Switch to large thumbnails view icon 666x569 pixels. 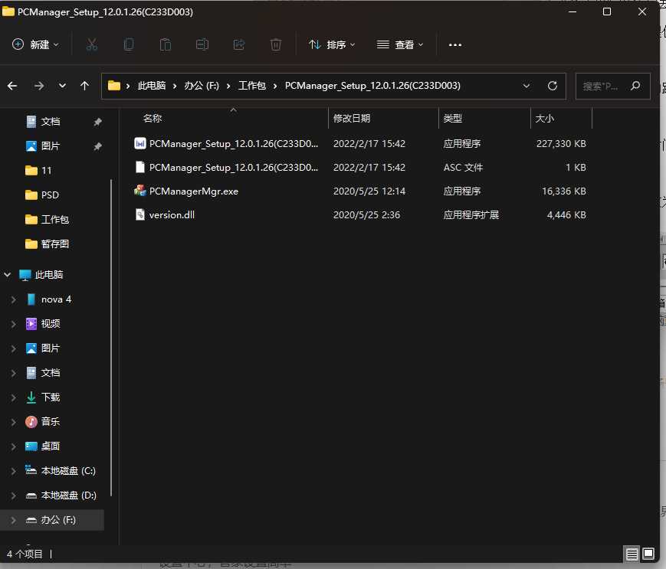pos(648,554)
